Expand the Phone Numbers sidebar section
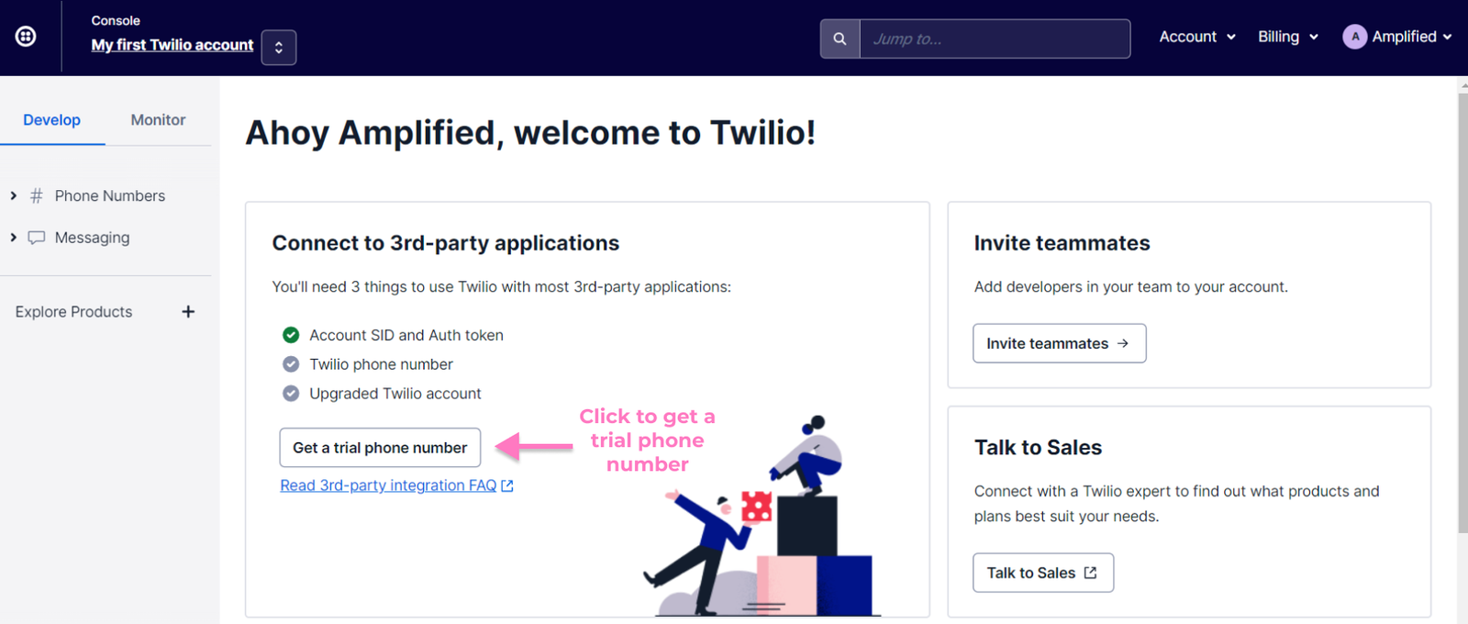Screen dimensions: 1468x624 (x=13, y=195)
